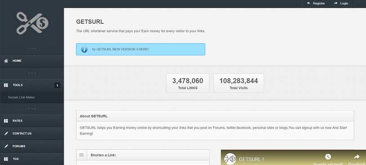Expand the TOOLS menu section
This screenshot has width=366, height=165.
click(32, 85)
